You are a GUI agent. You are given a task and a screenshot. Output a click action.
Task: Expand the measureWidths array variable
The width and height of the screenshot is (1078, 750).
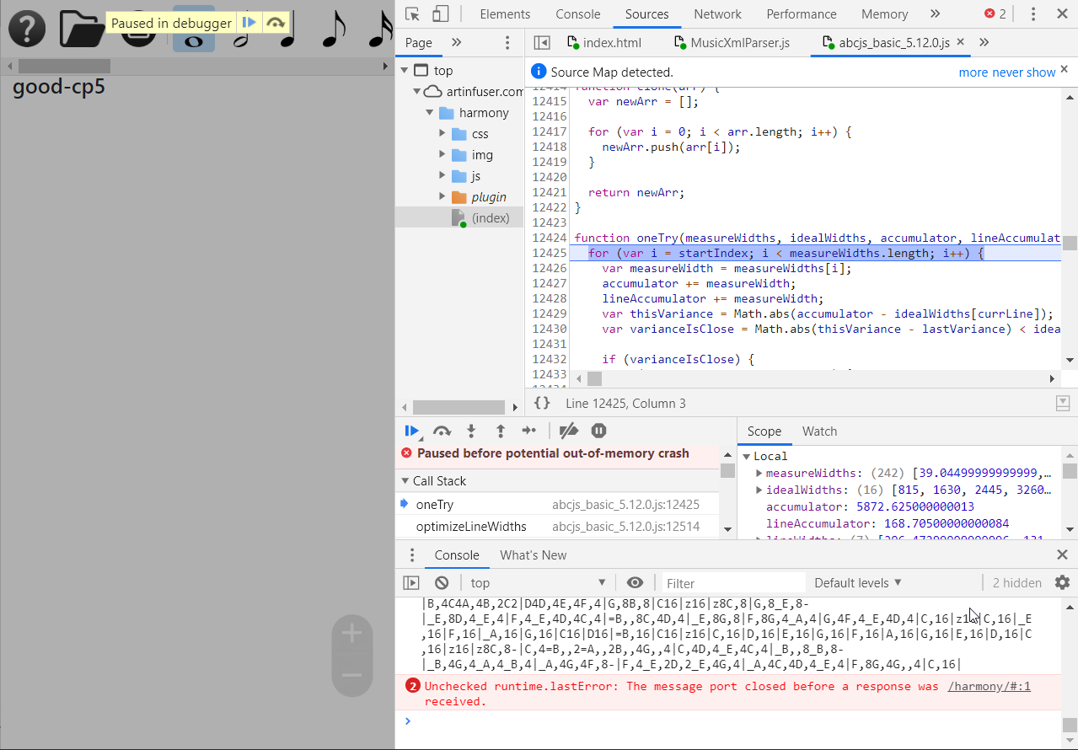[x=759, y=474]
